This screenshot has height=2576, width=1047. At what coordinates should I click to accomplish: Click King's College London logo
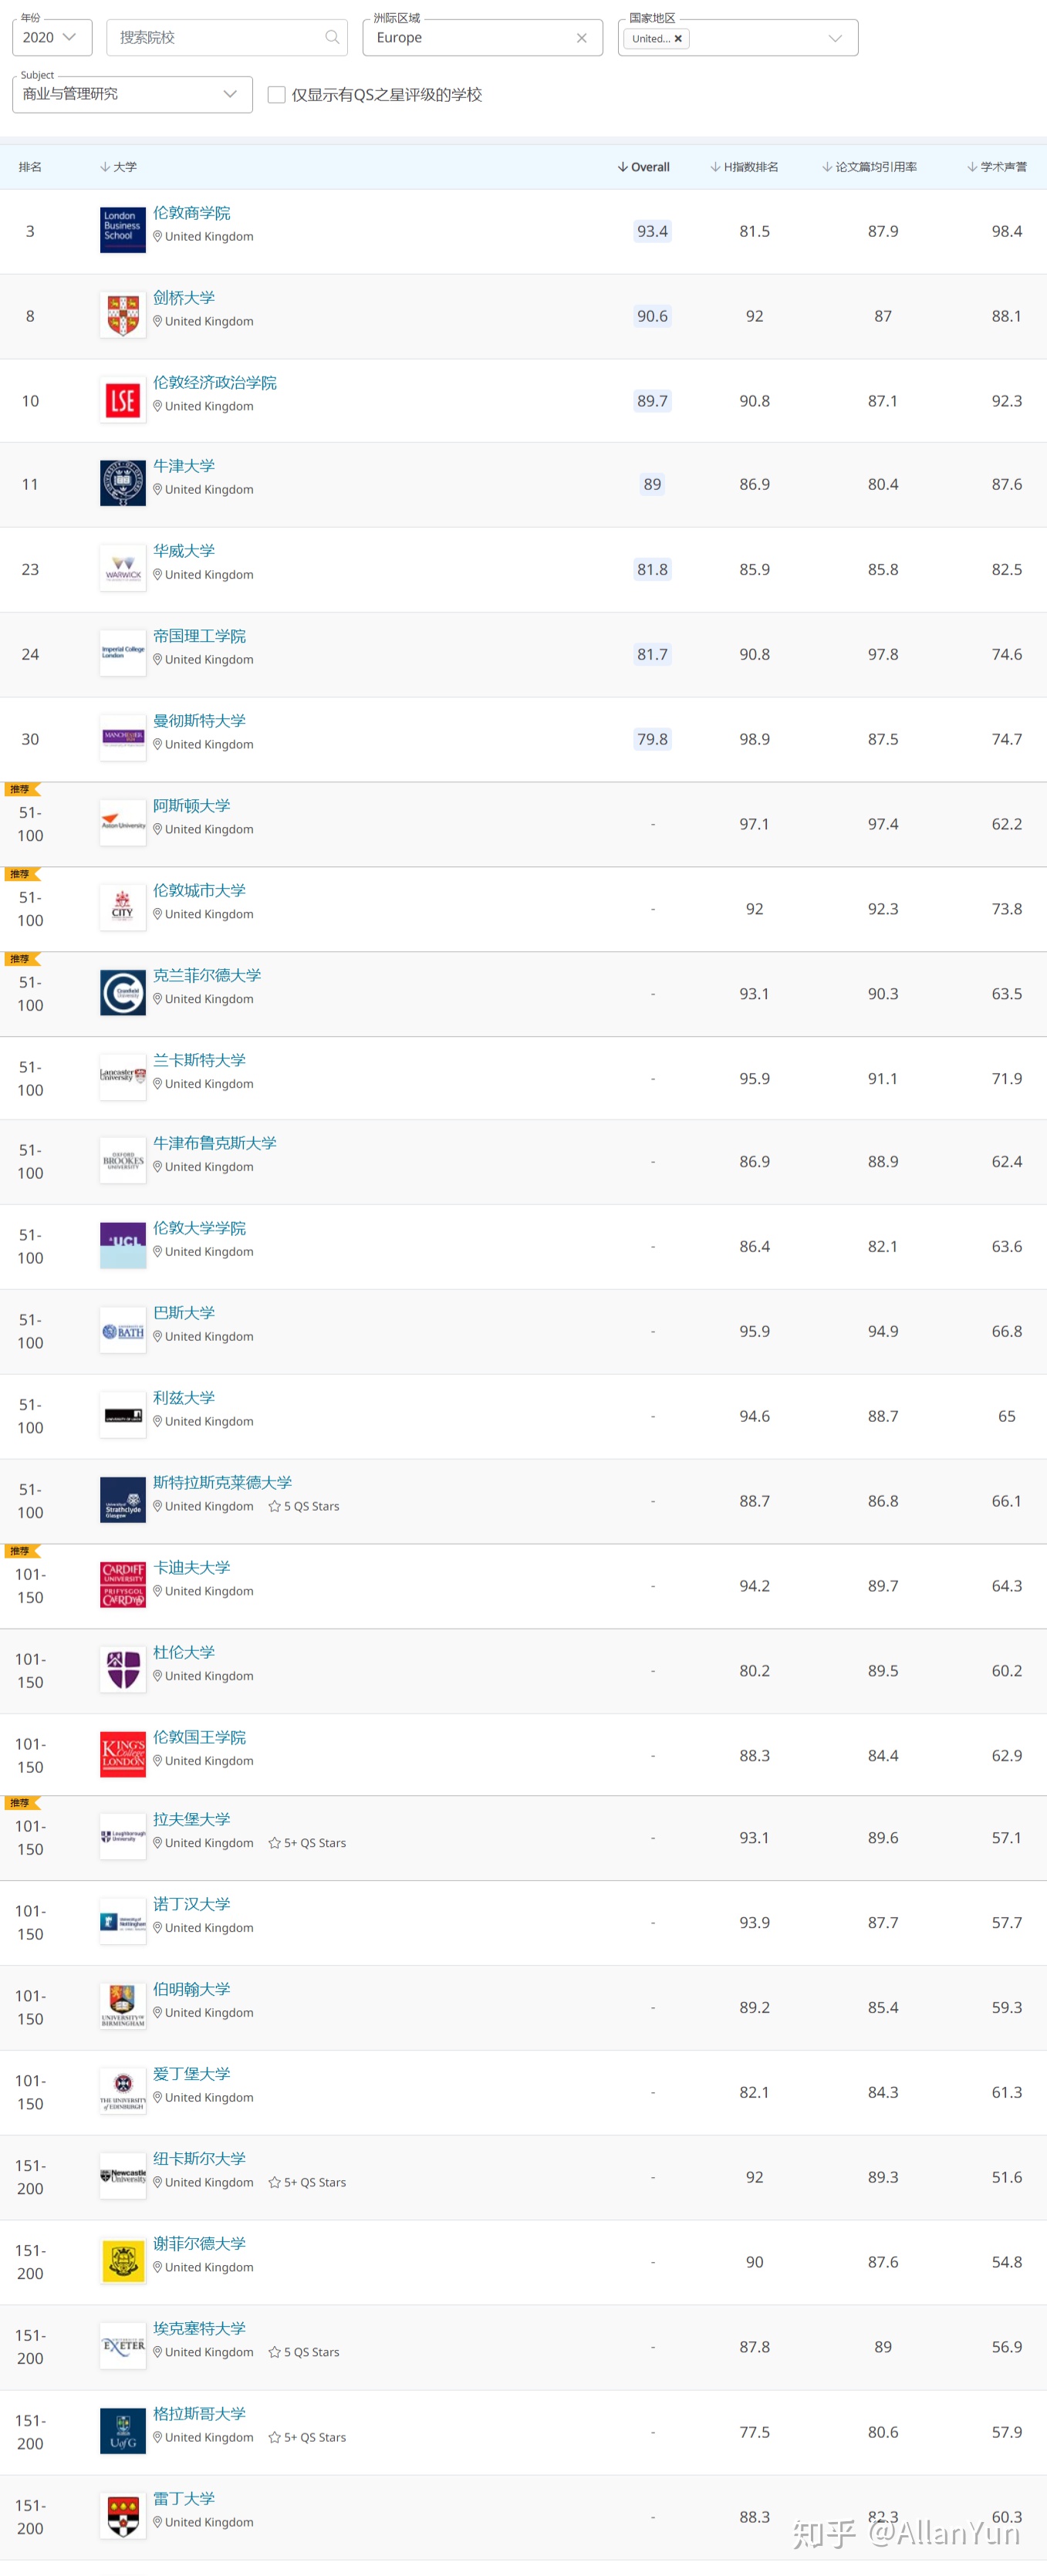[x=123, y=1754]
